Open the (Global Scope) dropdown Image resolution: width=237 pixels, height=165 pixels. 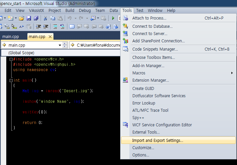[60, 53]
